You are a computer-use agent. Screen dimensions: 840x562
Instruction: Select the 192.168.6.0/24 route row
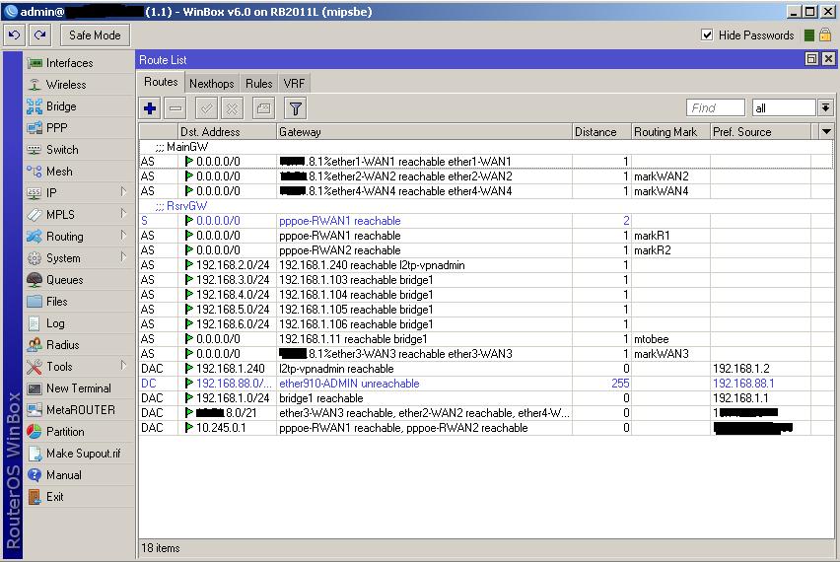click(485, 324)
